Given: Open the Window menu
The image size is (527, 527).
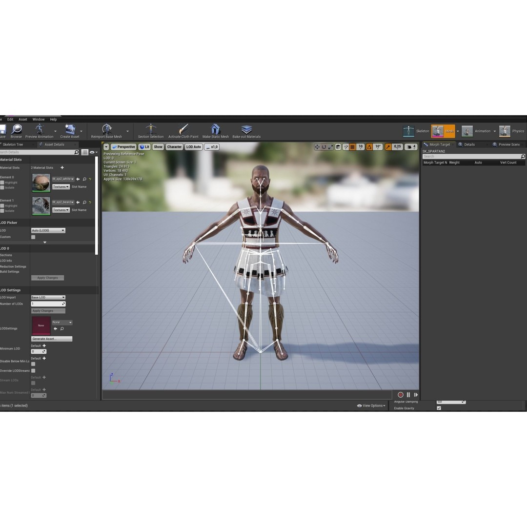Looking at the screenshot, I should 39,120.
